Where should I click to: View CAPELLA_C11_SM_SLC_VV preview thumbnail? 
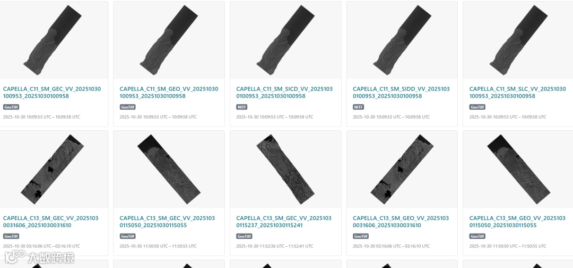(518, 40)
